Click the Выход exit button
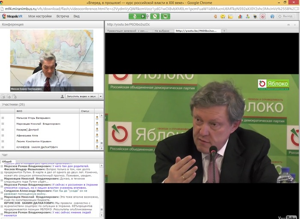The height and width of the screenshot is (219, 300). click(x=285, y=16)
